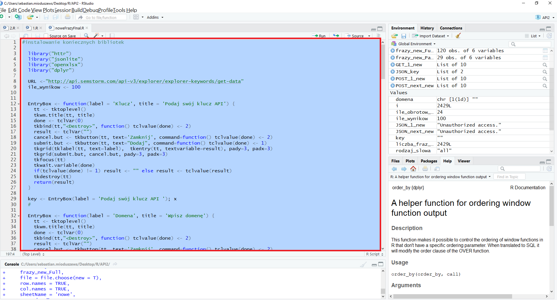Screen dimensions: 557x300
Task: Re-run the previous code region
Action: point(336,36)
